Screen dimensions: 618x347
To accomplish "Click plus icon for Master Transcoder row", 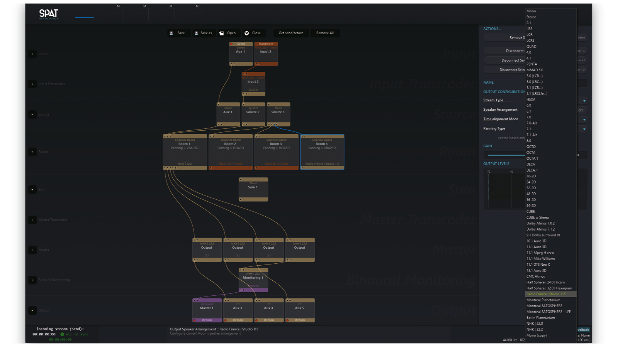I will coord(32,220).
